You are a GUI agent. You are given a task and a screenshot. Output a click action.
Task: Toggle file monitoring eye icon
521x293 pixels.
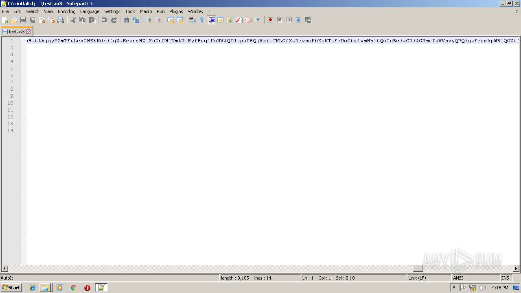click(258, 20)
